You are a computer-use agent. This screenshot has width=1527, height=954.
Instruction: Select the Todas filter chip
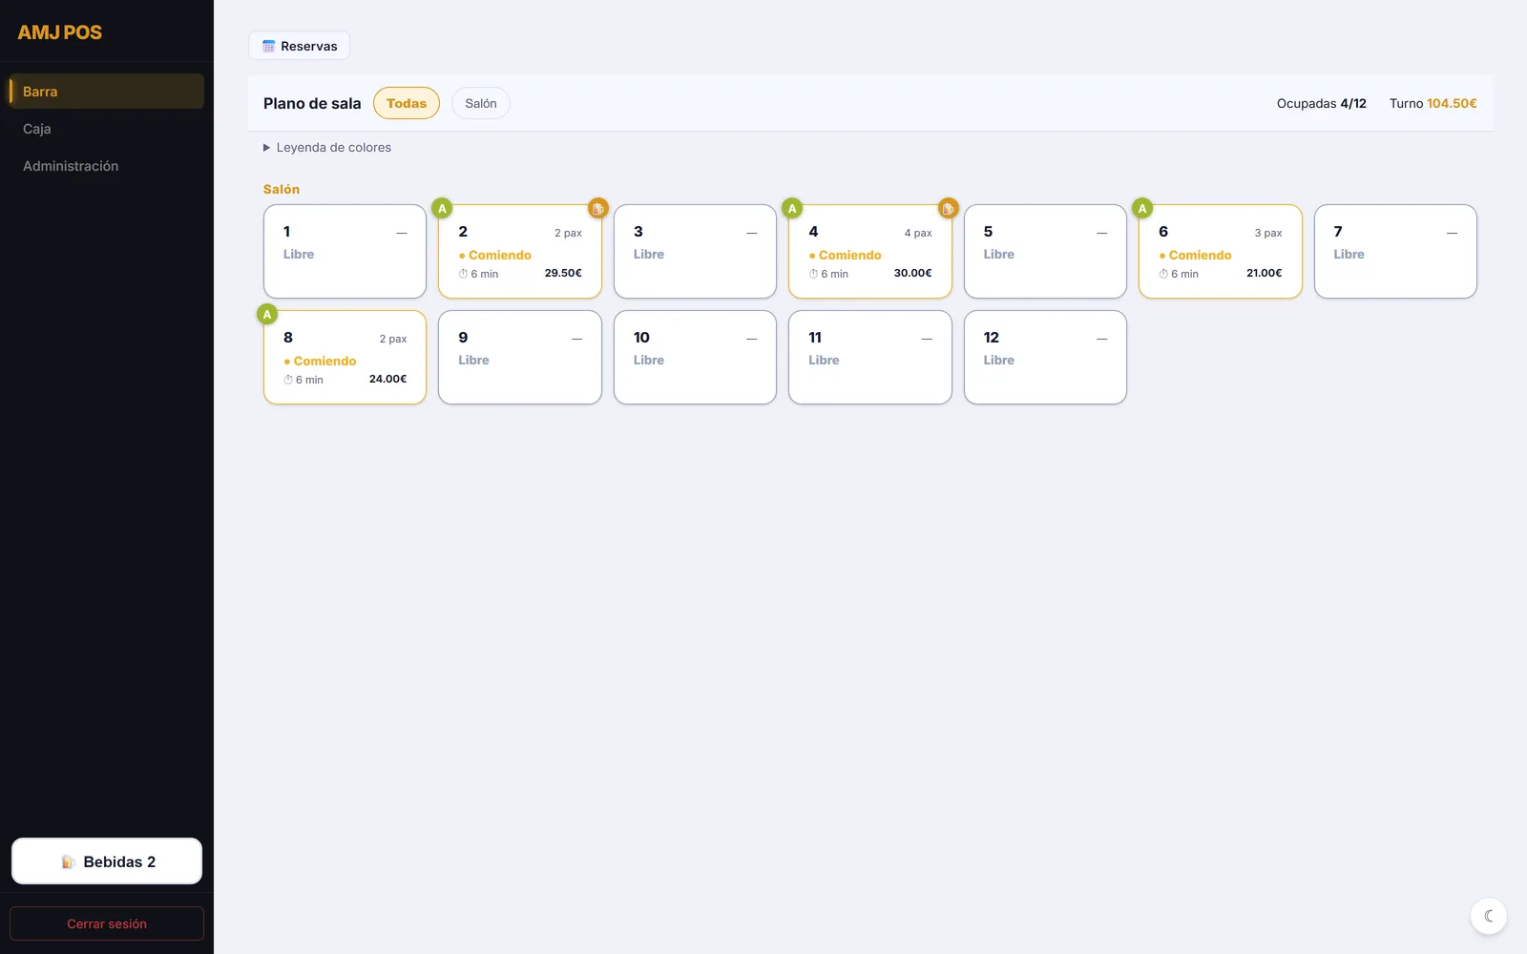[407, 103]
